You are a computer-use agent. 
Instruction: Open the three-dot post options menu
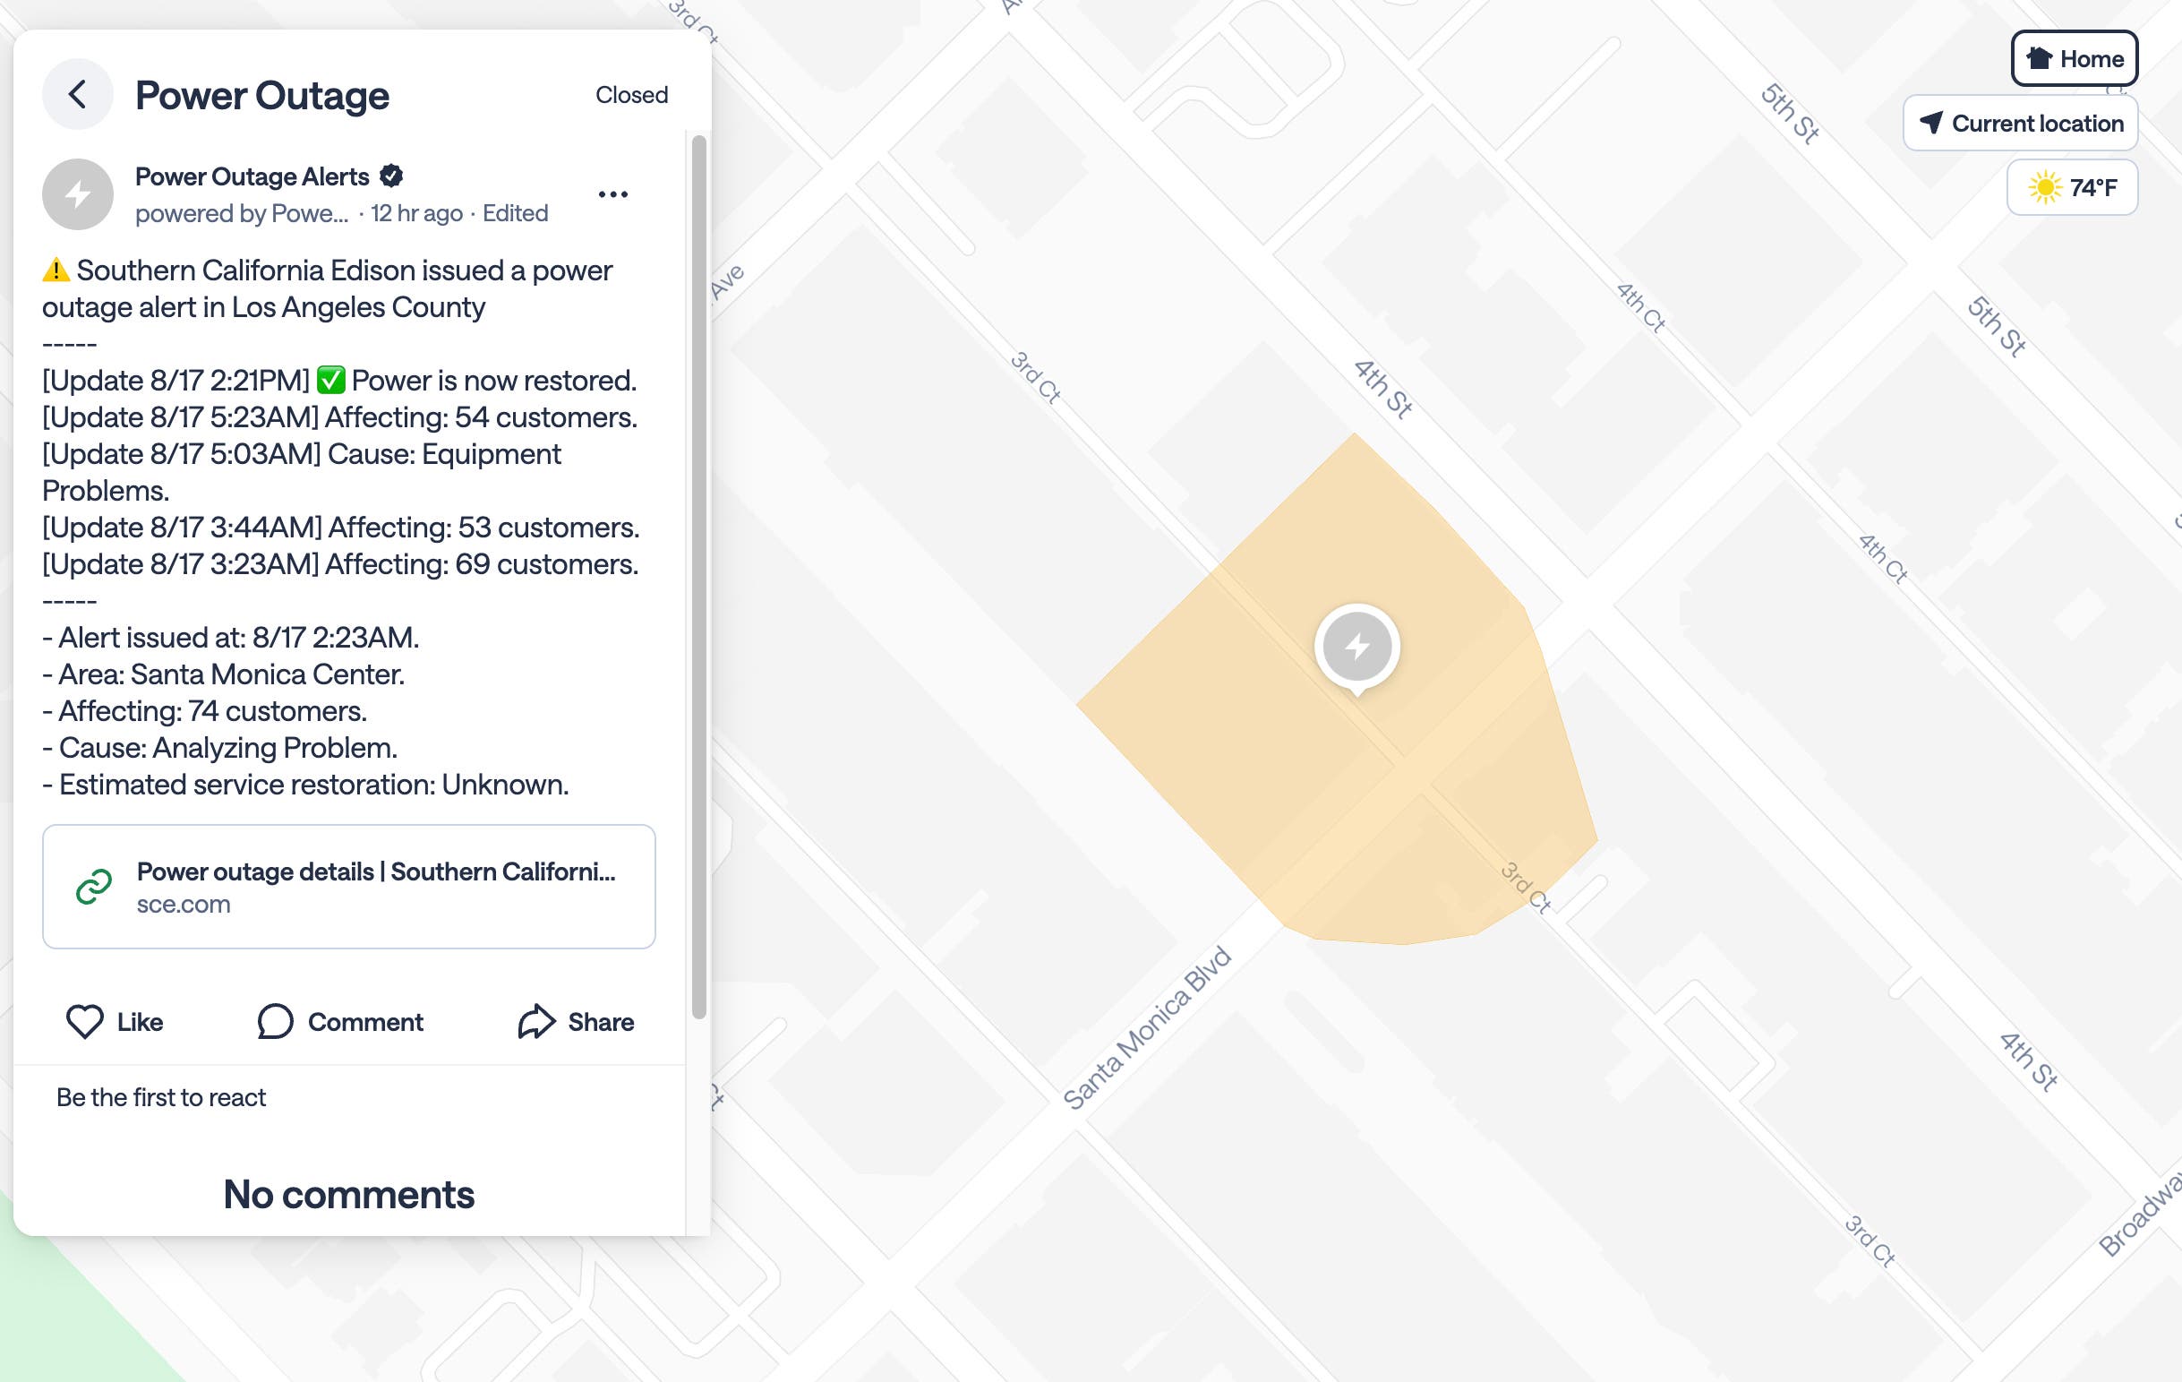click(x=613, y=194)
